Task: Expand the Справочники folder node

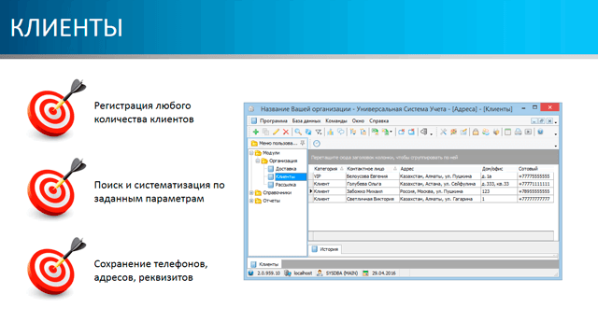Action: 251,193
